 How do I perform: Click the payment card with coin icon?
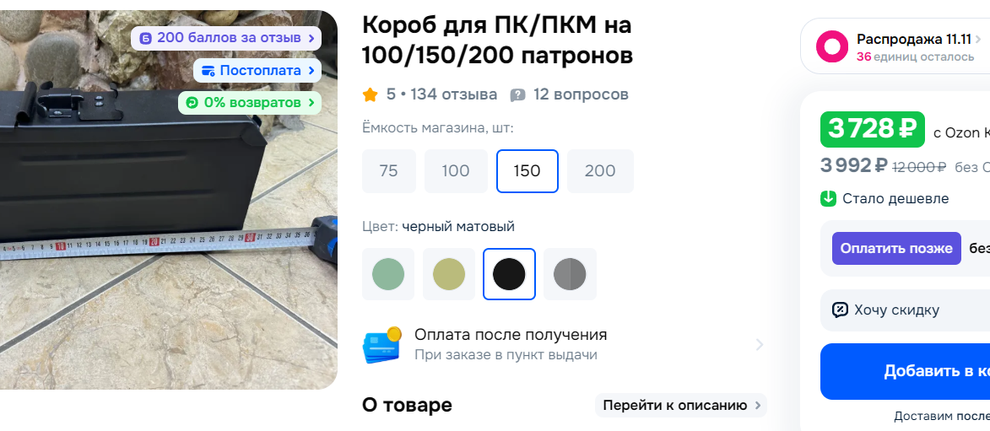(x=382, y=345)
